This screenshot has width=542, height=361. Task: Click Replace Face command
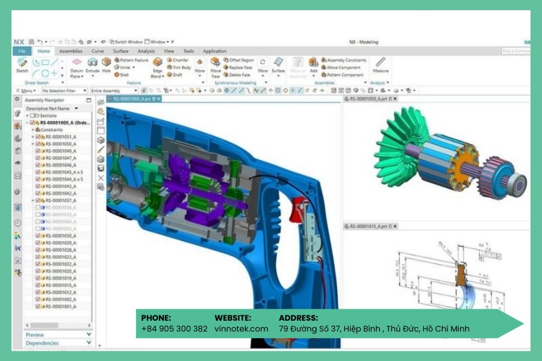coord(238,67)
